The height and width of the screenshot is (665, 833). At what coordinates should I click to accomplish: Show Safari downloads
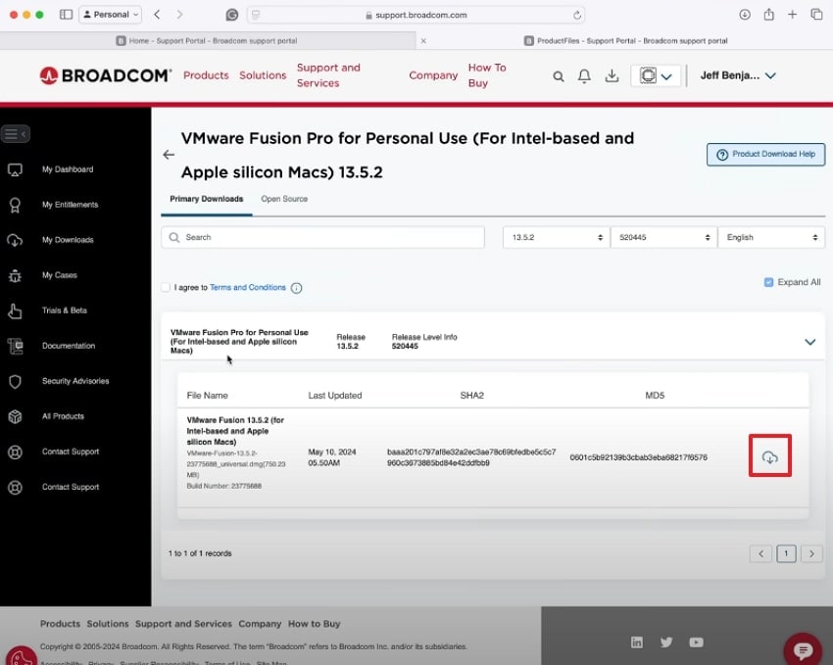745,15
